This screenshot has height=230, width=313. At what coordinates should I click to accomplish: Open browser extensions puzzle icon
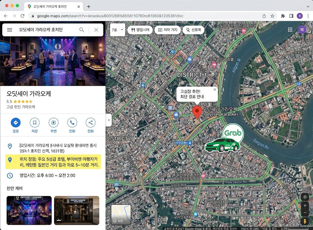click(x=283, y=16)
